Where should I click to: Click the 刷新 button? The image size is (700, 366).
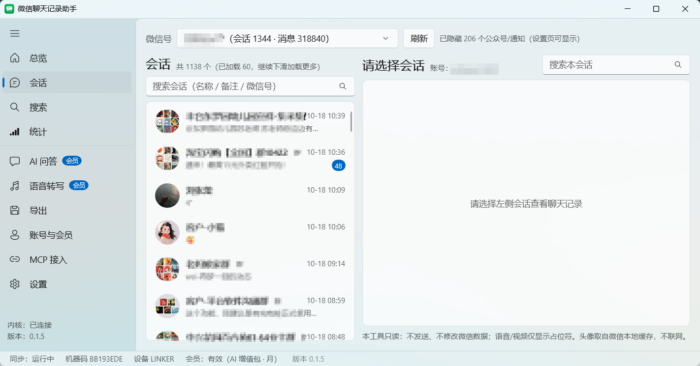(x=419, y=38)
